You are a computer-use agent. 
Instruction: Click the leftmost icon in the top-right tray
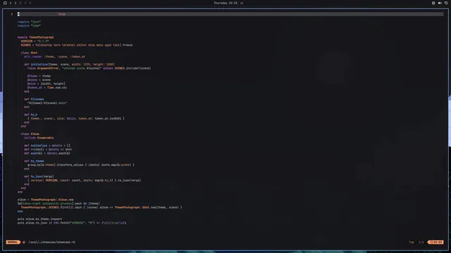click(x=433, y=3)
